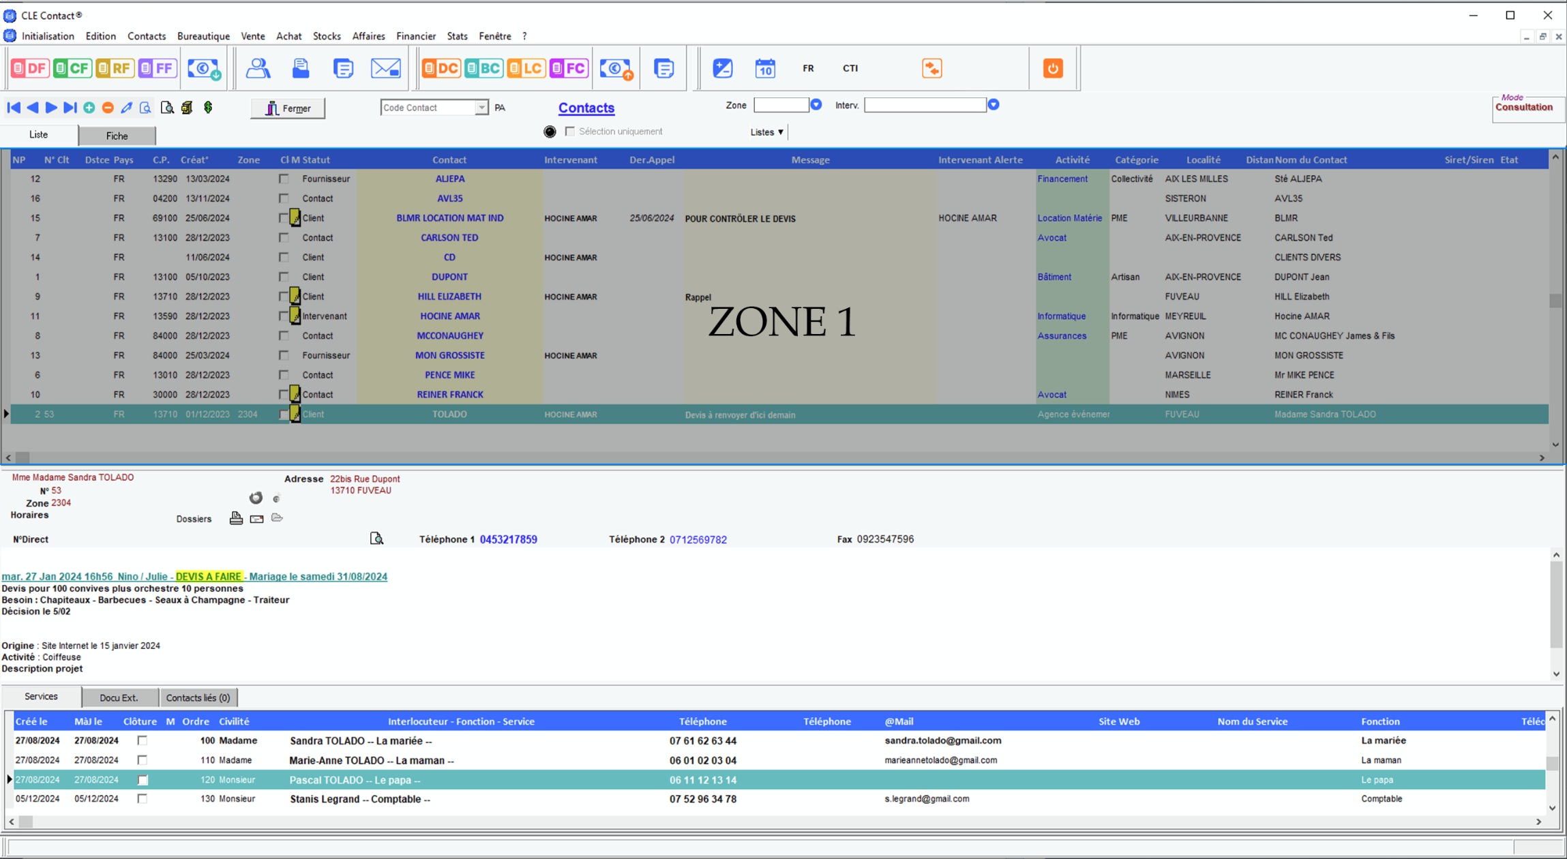
Task: Edit the record with the pencil icon
Action: [127, 108]
